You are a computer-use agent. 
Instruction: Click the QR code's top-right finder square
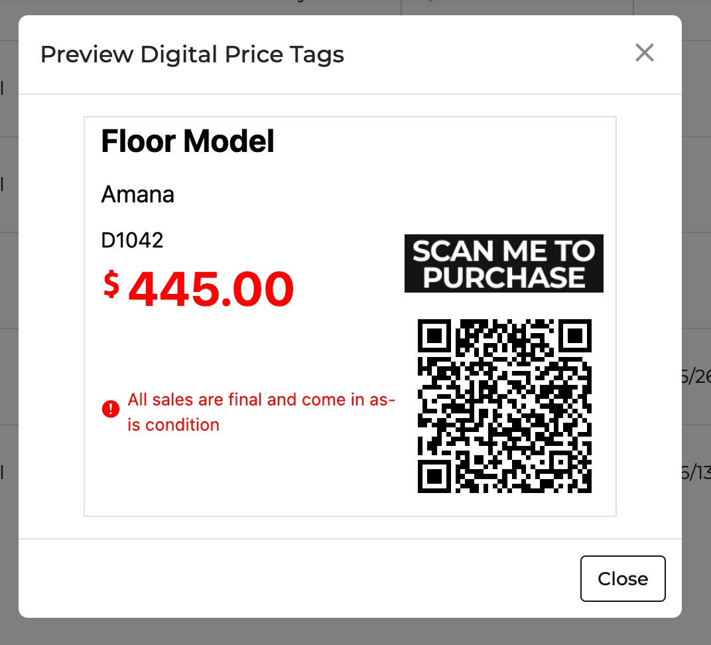point(574,336)
